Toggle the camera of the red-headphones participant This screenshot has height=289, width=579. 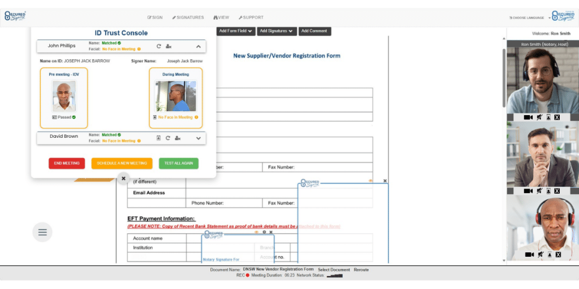(x=529, y=255)
